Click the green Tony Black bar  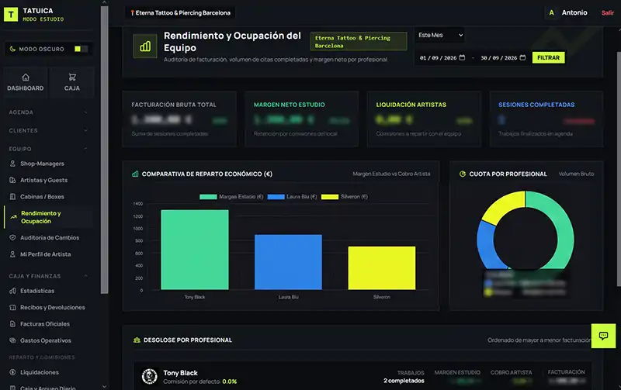(195, 250)
